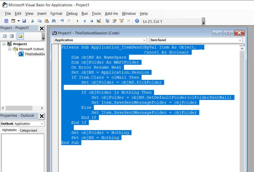The image size is (254, 172).
Task: Click the Cut scissors icon
Action: click(32, 21)
